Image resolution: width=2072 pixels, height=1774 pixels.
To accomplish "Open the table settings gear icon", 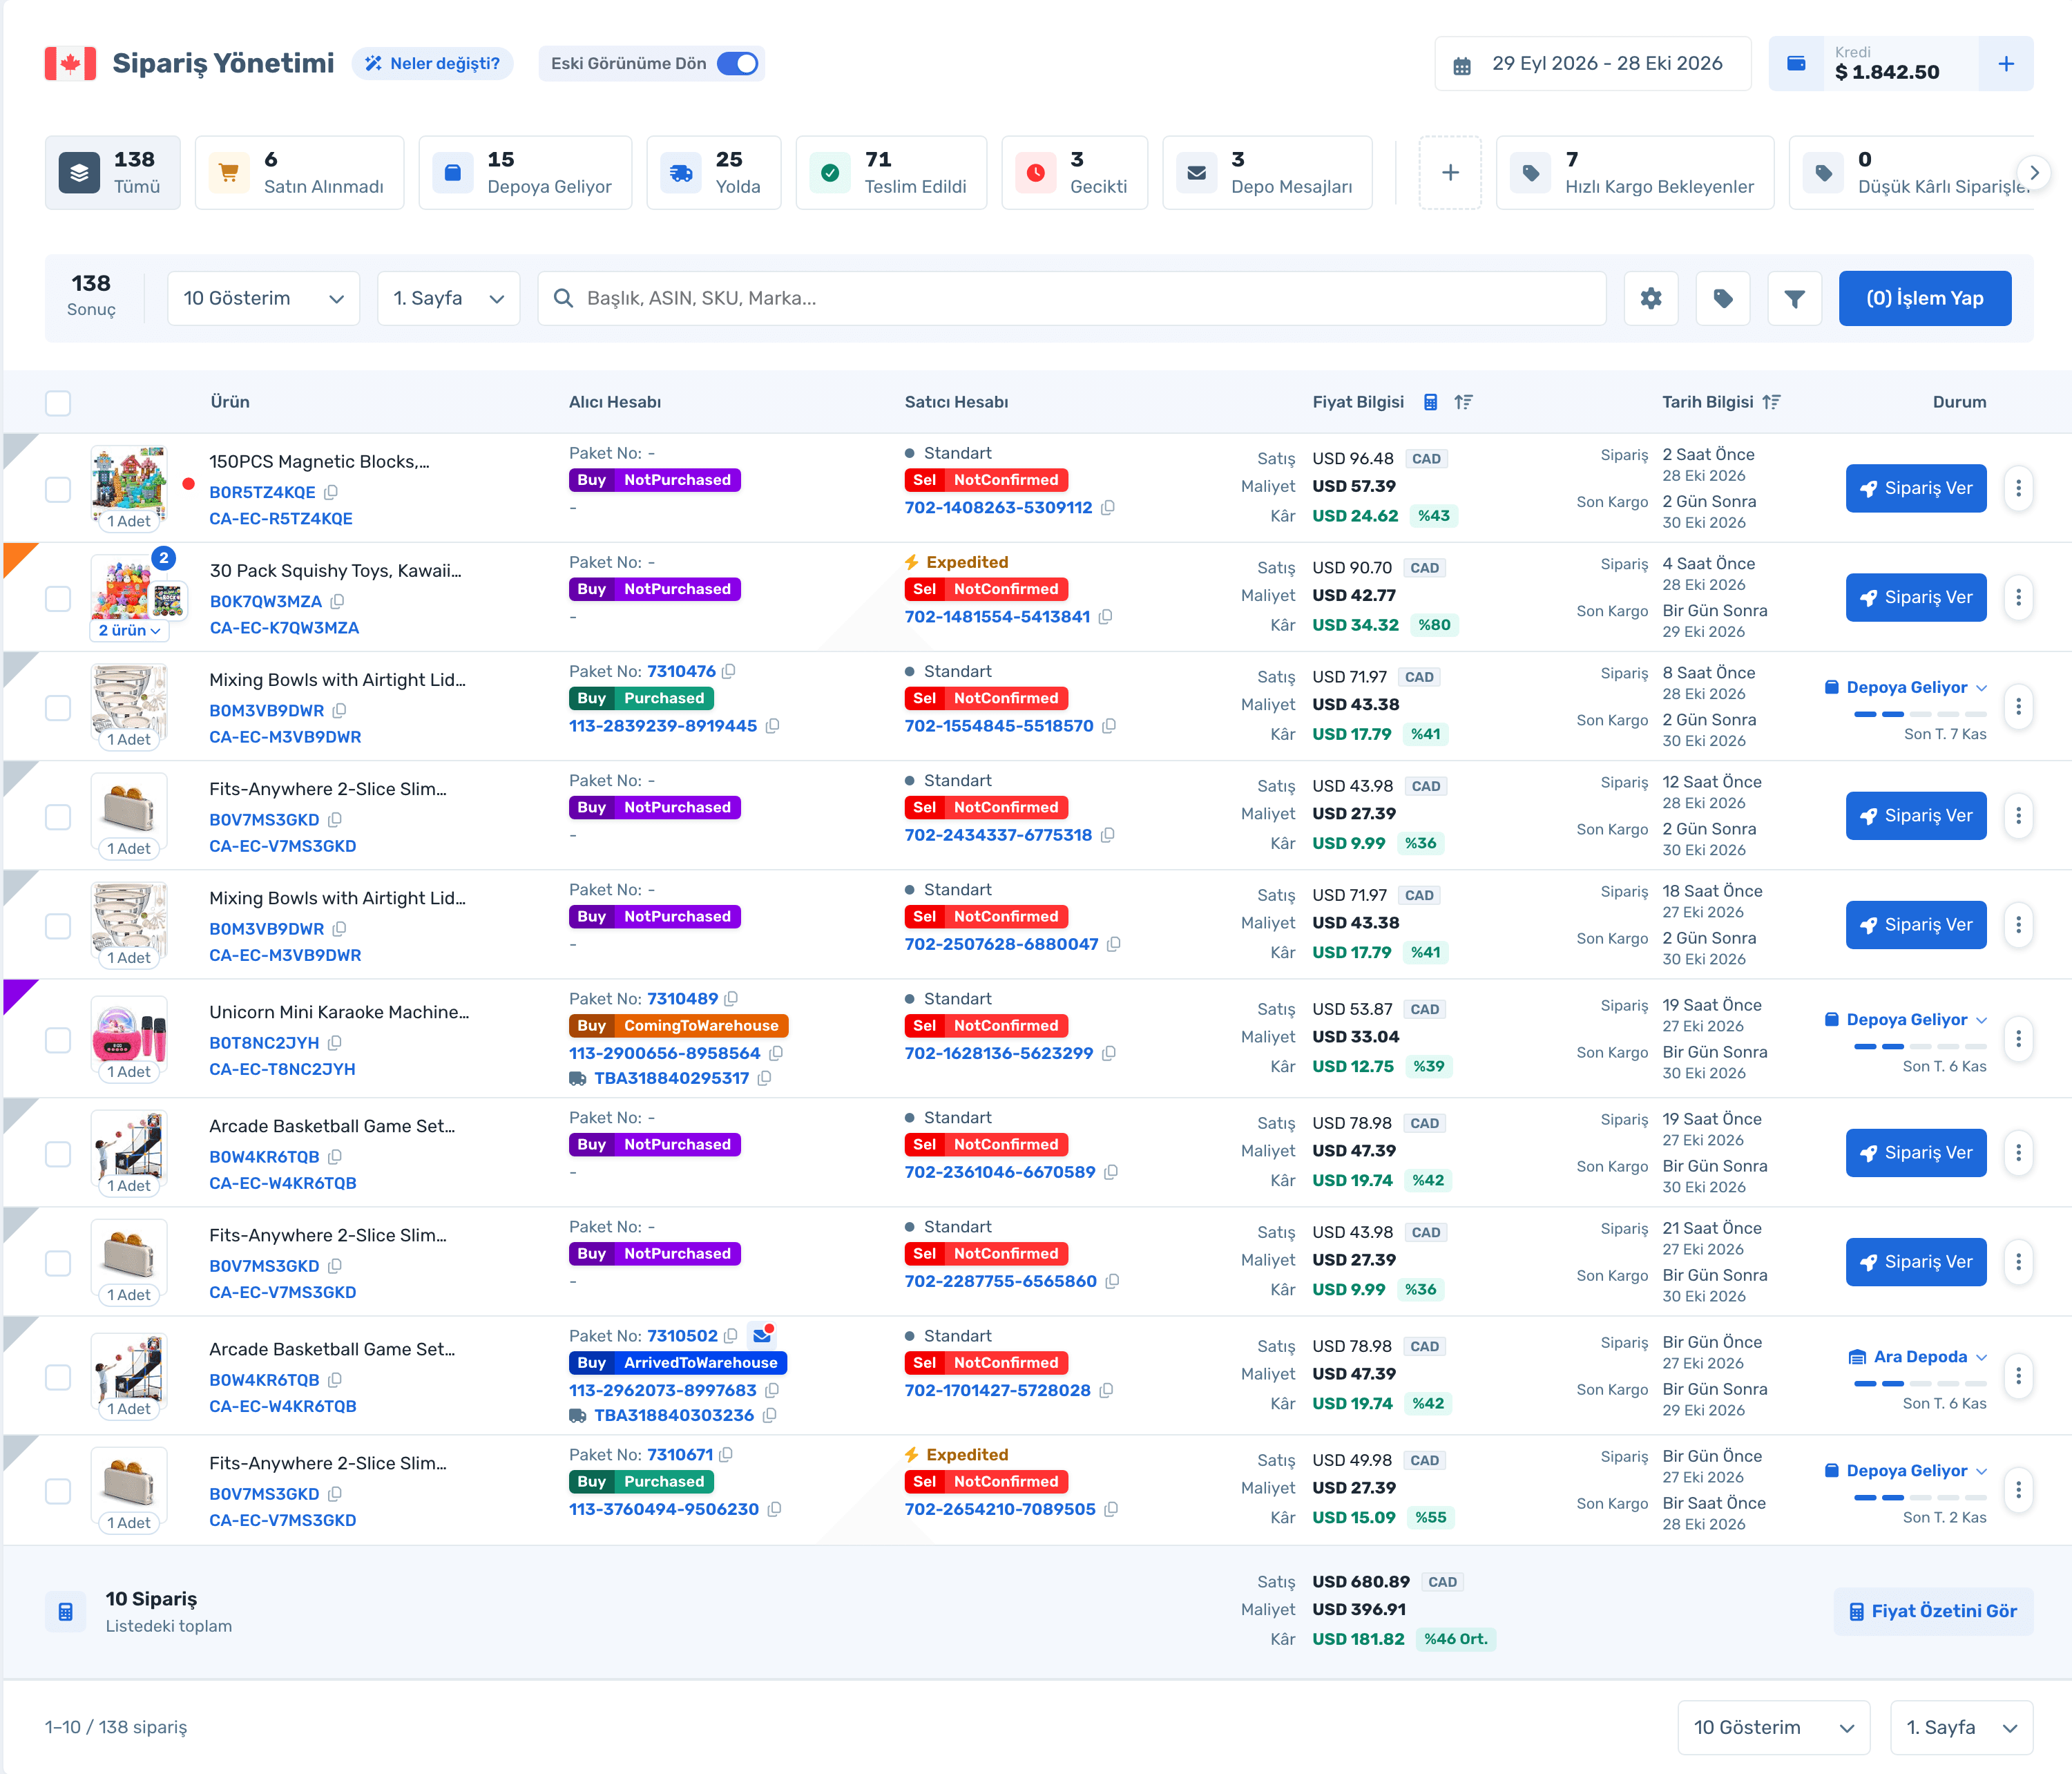I will pos(1651,298).
